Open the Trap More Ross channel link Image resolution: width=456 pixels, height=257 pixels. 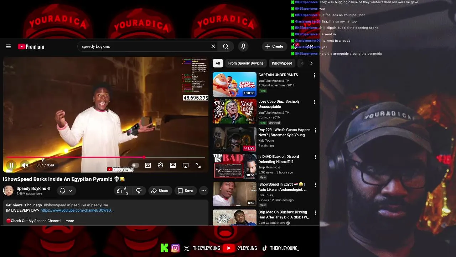click(x=269, y=167)
